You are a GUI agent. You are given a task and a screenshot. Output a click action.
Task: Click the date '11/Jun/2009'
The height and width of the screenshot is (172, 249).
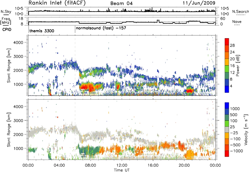coord(199,3)
